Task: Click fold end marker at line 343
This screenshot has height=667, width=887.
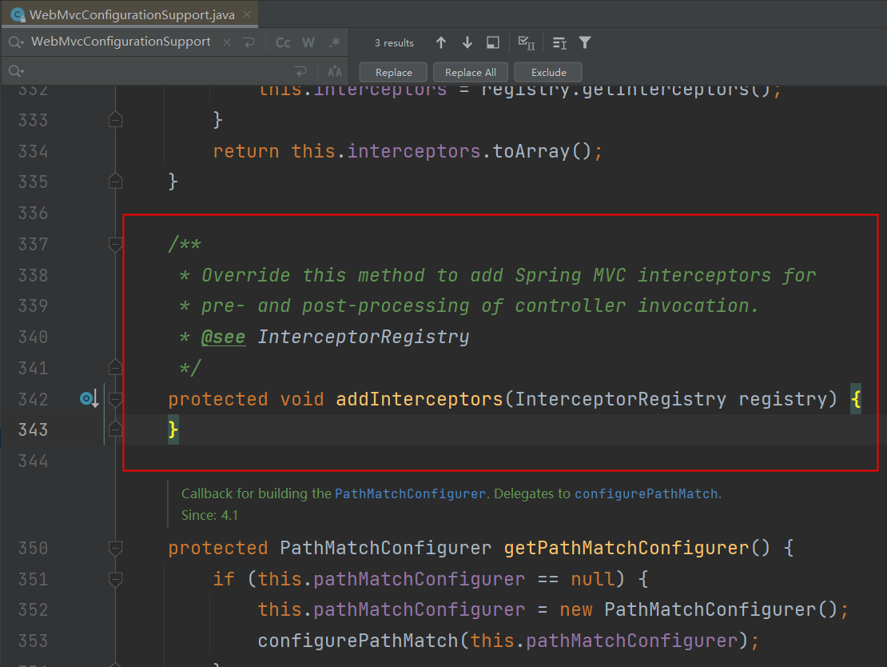Action: click(115, 429)
